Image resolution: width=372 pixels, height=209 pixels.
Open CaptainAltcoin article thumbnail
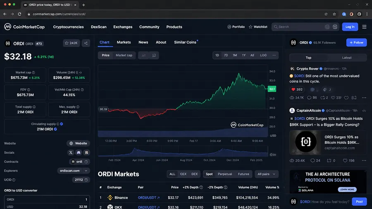click(x=305, y=142)
